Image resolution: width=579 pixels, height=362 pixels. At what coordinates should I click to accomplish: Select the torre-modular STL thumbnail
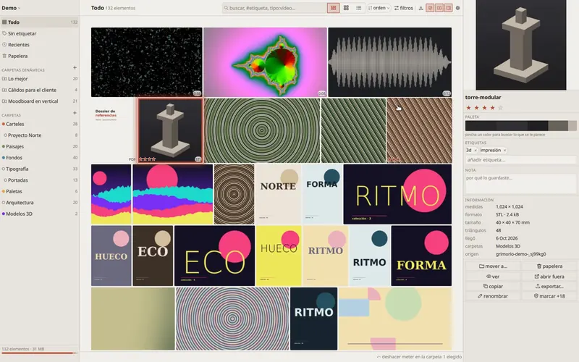click(170, 130)
